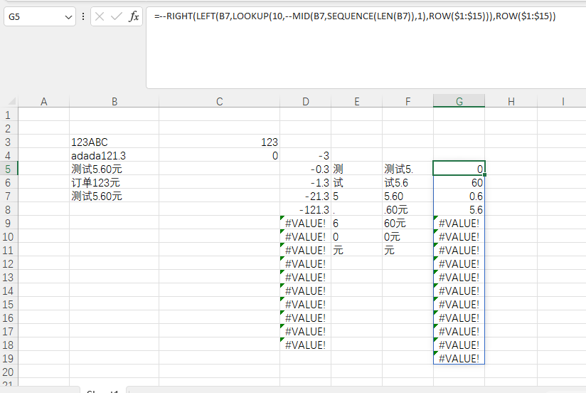Select cell F10 containing 0元

(407, 236)
